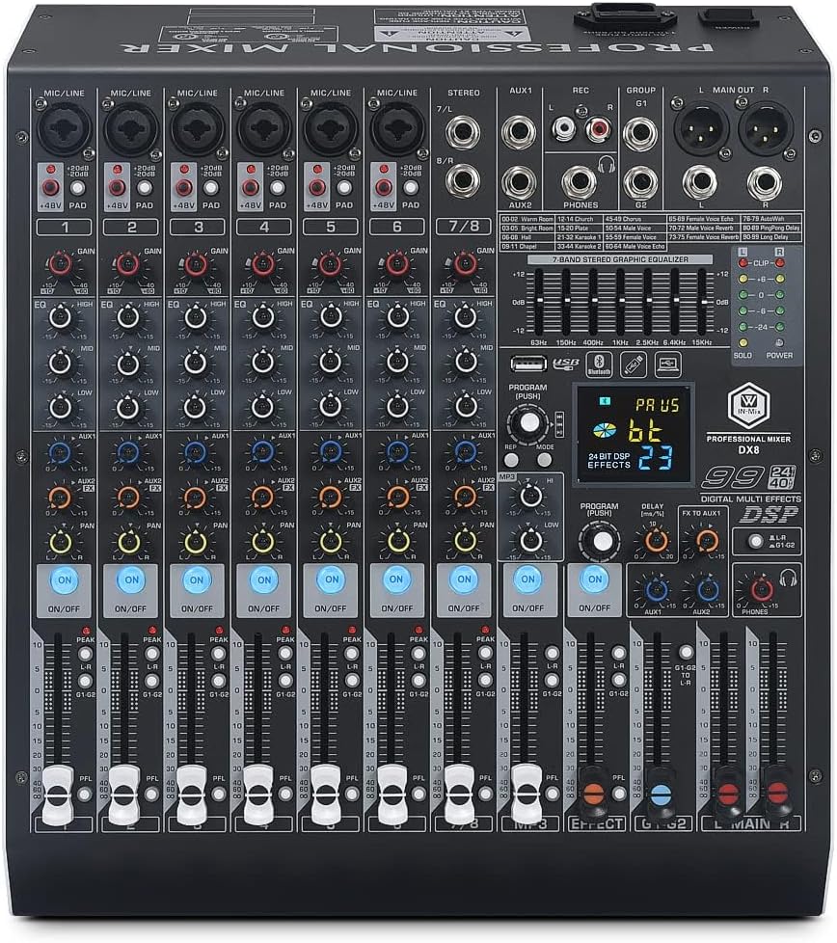Viewport: 837px width, 943px height.
Task: Enable +48V phantom power on channel 1
Action: [50, 187]
